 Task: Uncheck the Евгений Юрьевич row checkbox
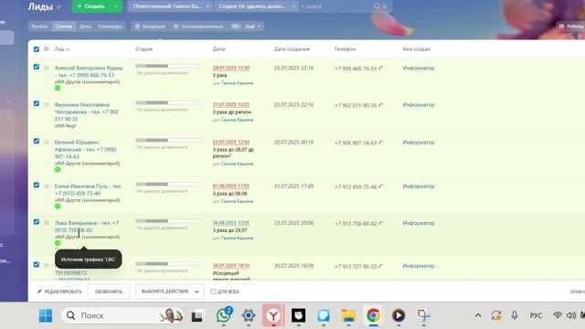point(37,141)
